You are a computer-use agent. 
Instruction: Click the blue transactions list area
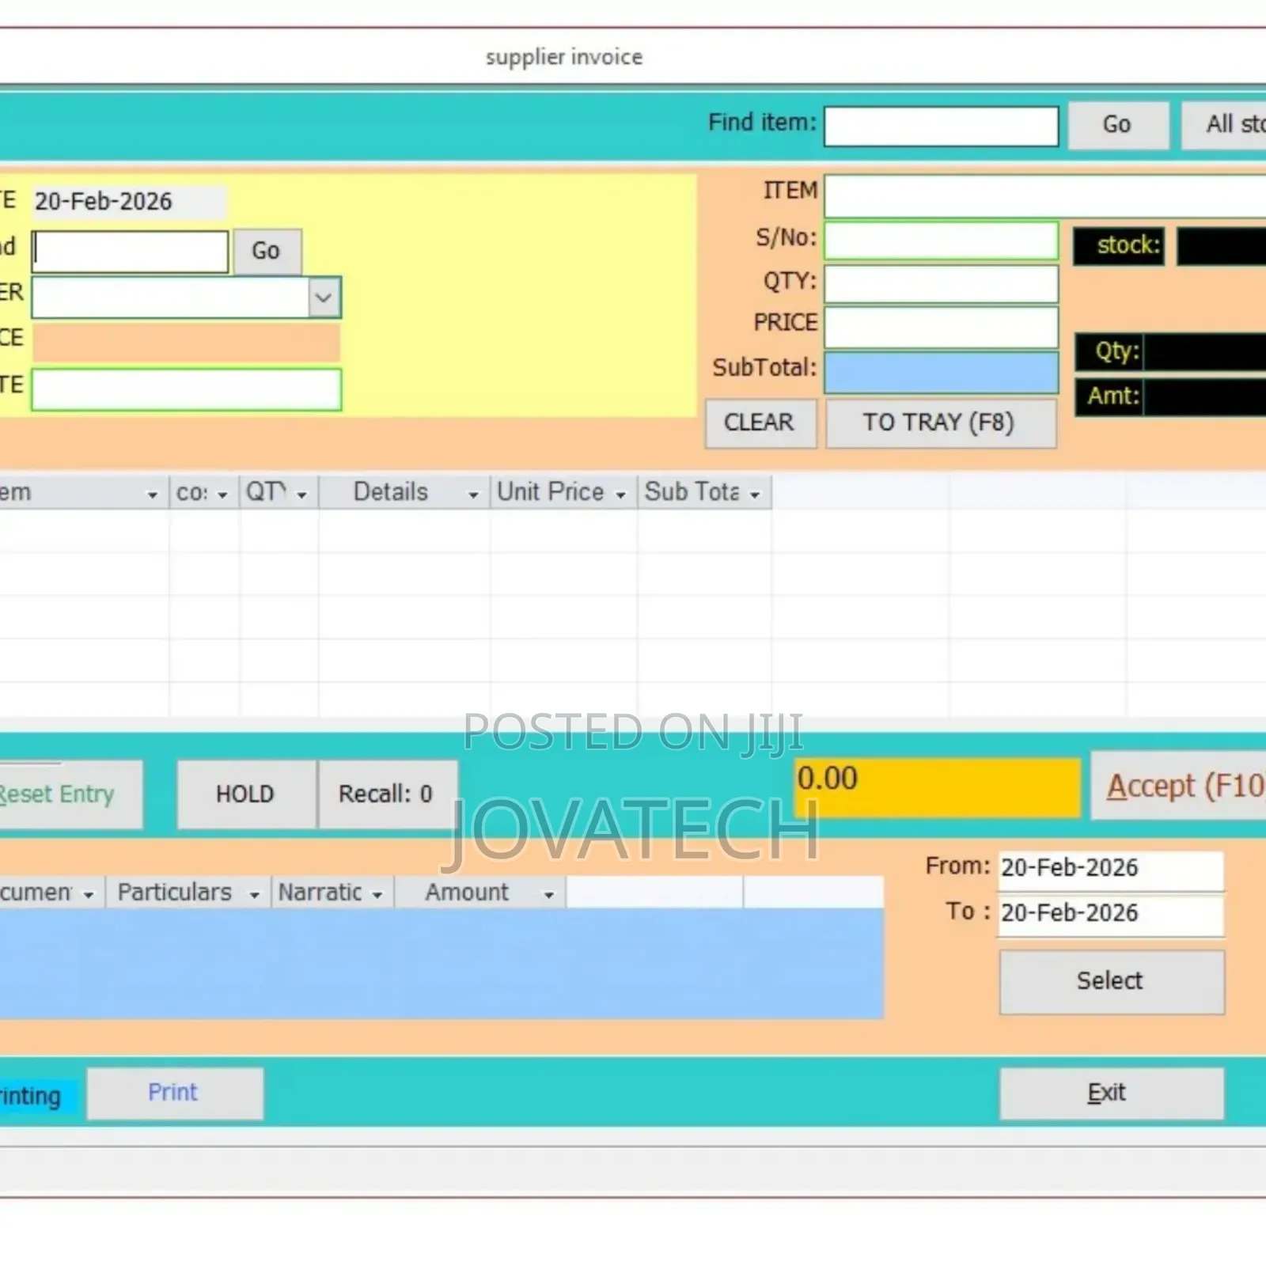[x=441, y=964]
